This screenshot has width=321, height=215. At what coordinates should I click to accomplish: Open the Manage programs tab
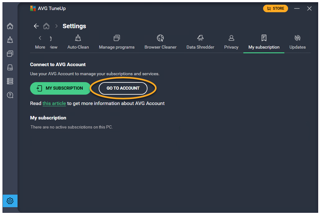116,42
